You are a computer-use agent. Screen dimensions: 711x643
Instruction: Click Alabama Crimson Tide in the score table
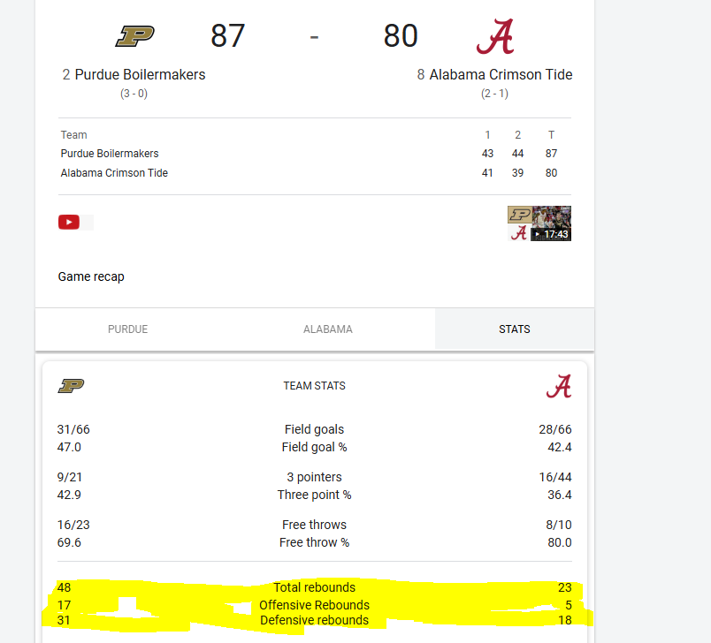point(114,173)
